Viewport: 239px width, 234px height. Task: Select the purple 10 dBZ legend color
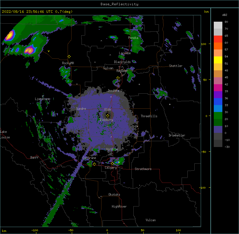218,130
